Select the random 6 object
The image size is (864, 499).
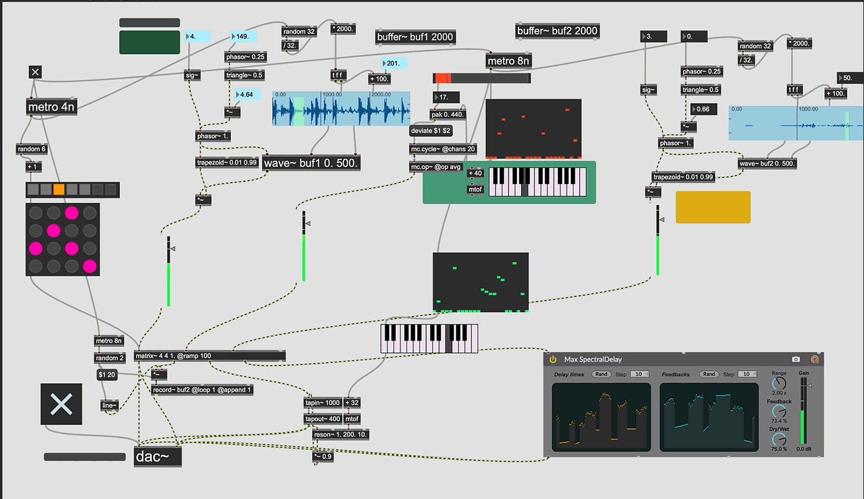[x=32, y=149]
